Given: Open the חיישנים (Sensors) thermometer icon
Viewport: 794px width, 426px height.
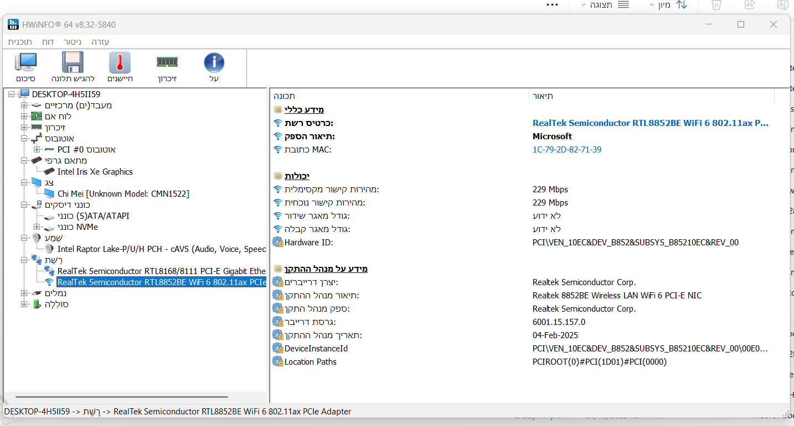Looking at the screenshot, I should pos(120,63).
